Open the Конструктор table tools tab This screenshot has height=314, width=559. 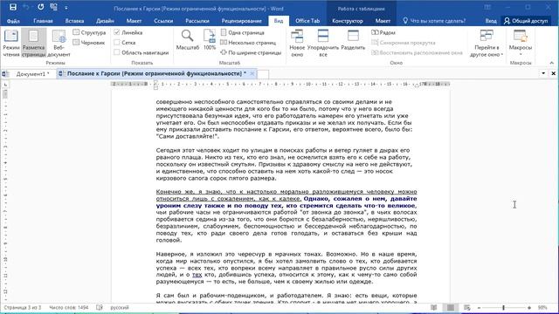[x=348, y=21]
